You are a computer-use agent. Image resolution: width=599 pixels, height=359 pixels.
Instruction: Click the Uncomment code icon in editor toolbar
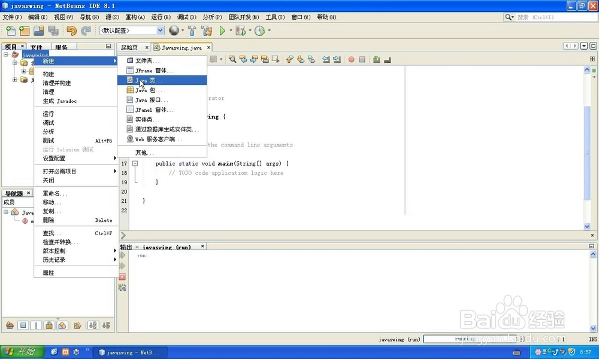click(x=388, y=59)
